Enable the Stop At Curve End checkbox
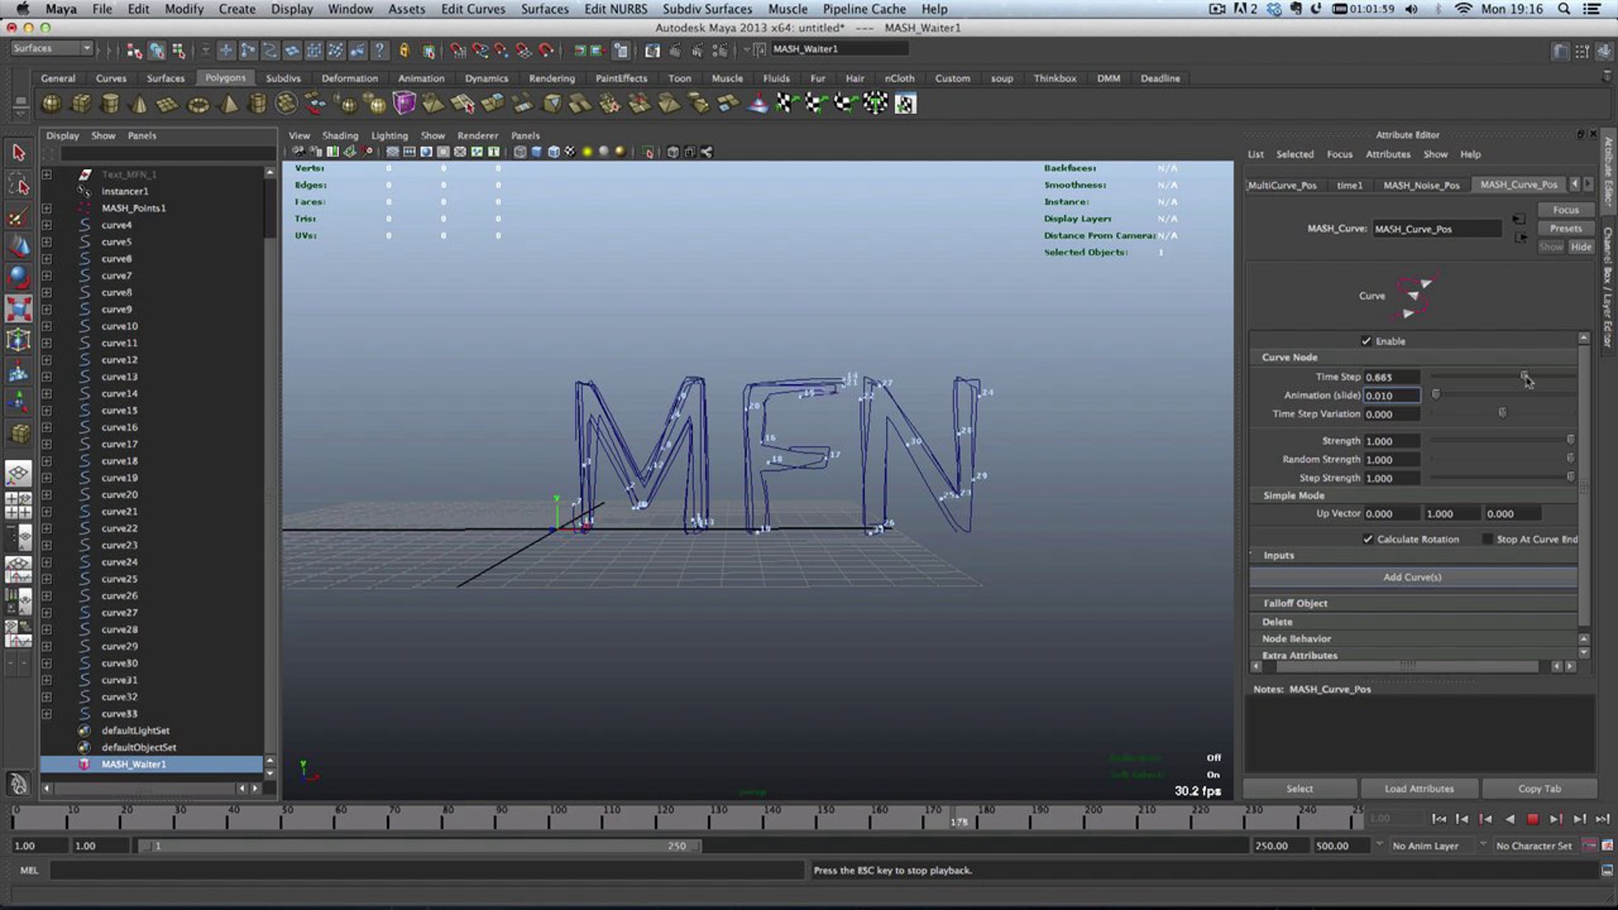Image resolution: width=1618 pixels, height=910 pixels. tap(1487, 539)
